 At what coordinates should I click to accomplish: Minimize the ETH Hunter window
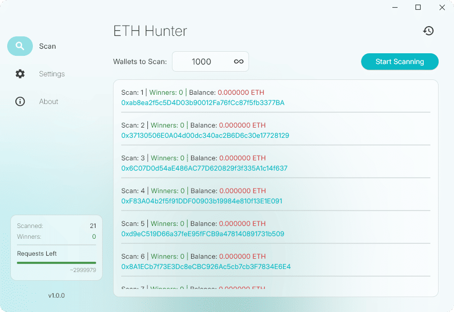click(395, 7)
